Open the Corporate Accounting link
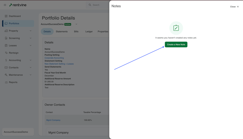This screenshot has width=243, height=139. 54,58
